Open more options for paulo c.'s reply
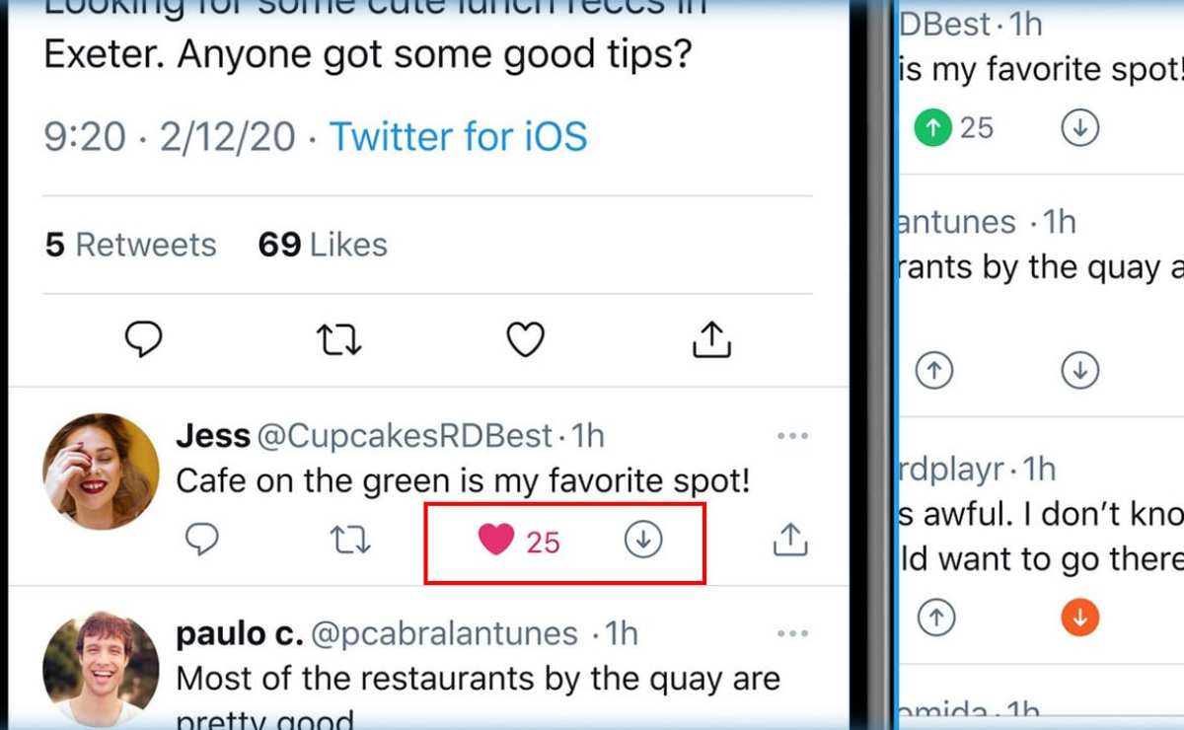Image resolution: width=1184 pixels, height=730 pixels. tap(792, 633)
